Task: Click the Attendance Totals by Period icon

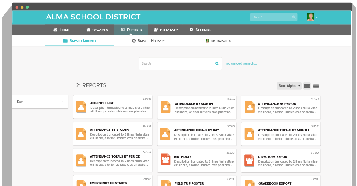Action: pyautogui.click(x=81, y=160)
